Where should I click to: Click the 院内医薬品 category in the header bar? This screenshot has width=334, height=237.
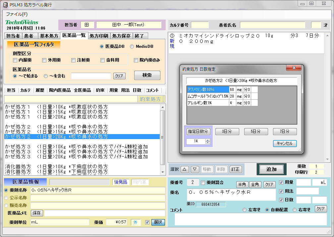coord(60,90)
